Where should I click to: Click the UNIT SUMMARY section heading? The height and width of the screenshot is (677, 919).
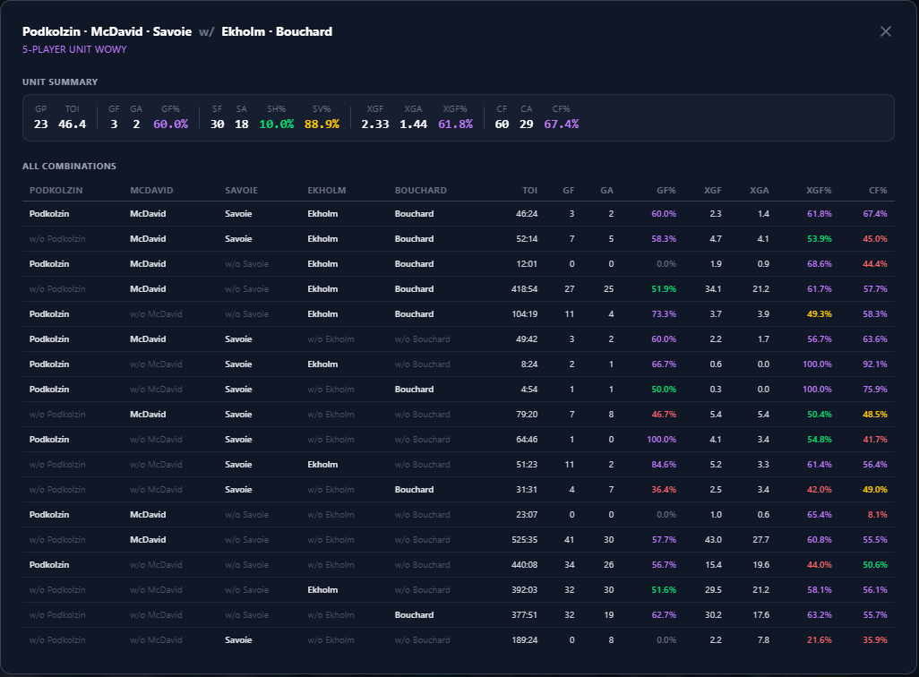[x=60, y=82]
